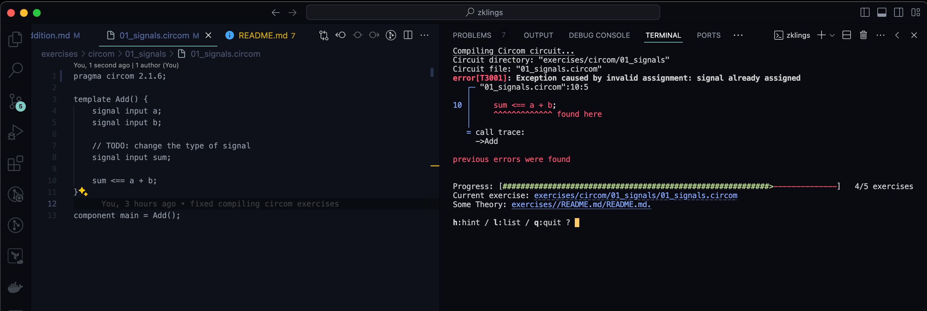This screenshot has height=311, width=927.
Task: Open the customize layout control
Action: [x=915, y=13]
